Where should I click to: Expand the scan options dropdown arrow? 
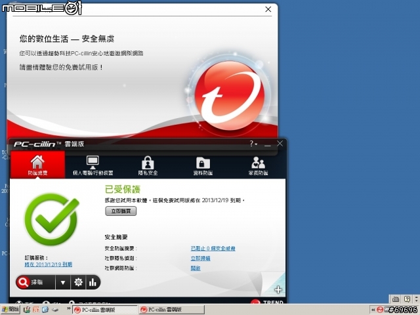click(x=63, y=282)
